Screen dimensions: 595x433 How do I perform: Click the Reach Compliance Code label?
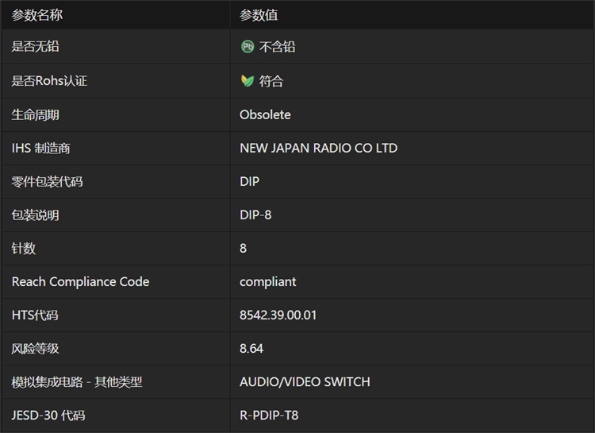pos(80,281)
